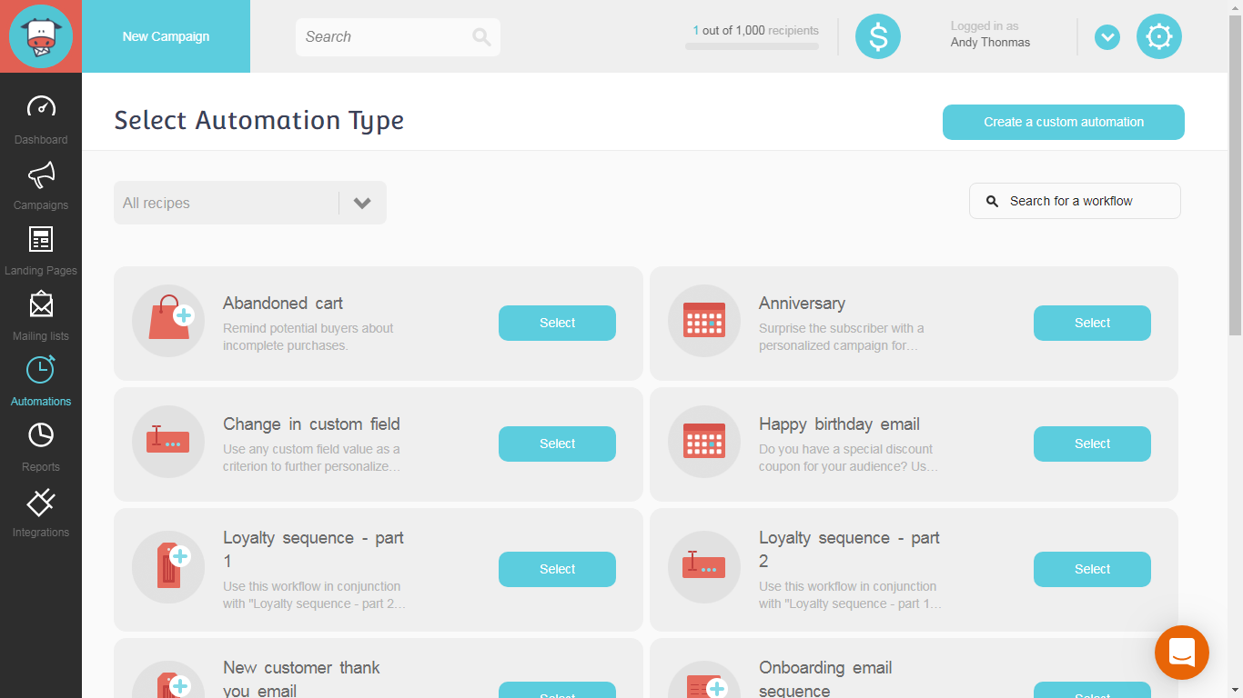Image resolution: width=1243 pixels, height=698 pixels.
Task: Click Create a custom automation button
Action: pos(1063,122)
